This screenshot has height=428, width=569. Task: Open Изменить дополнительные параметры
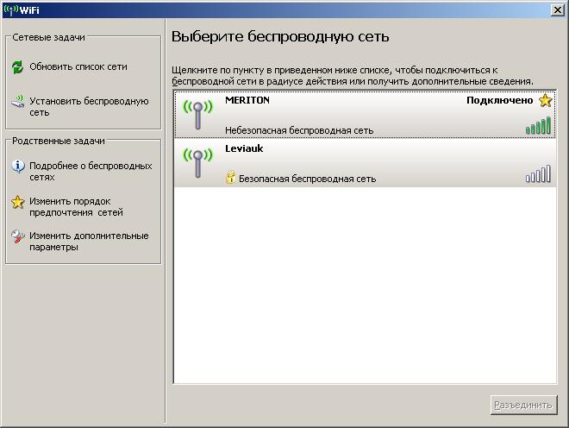click(x=89, y=242)
